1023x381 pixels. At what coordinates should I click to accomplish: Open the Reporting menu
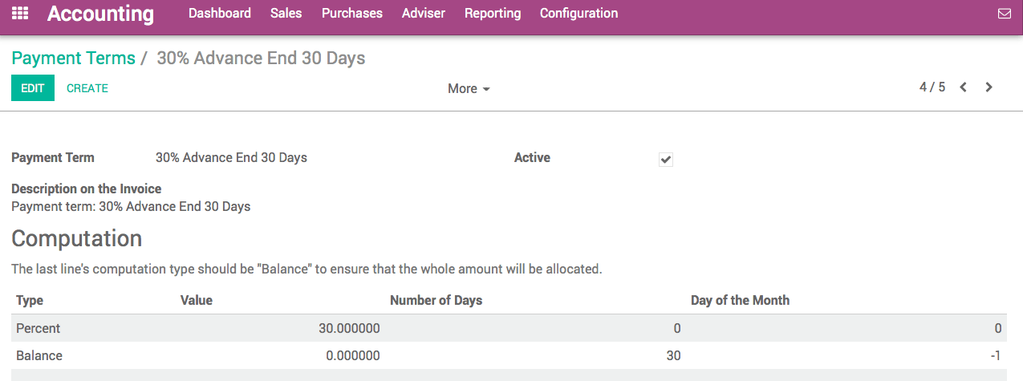(x=493, y=14)
